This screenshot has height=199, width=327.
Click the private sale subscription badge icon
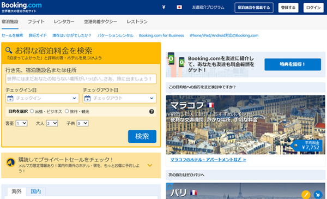tap(10, 162)
